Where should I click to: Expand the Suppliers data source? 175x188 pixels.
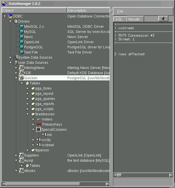[16, 155]
